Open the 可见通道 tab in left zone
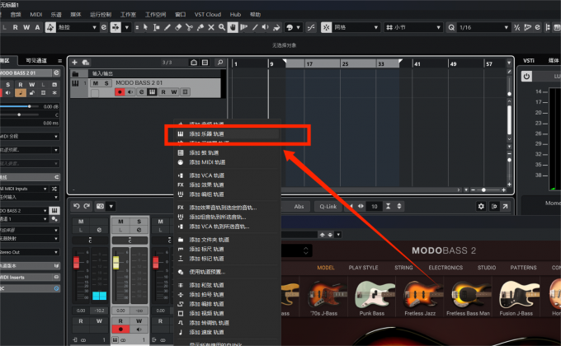The width and height of the screenshot is (561, 346). 36,60
